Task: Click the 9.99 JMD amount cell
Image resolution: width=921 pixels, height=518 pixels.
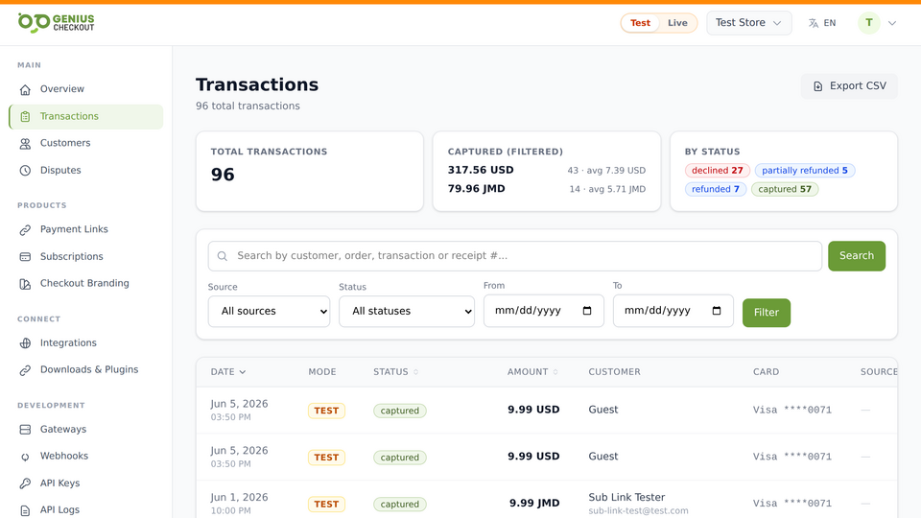Action: [534, 504]
